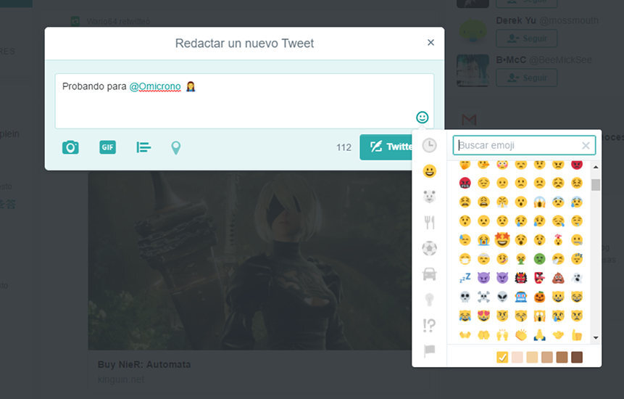Insert the red ogre mask emoji

click(x=521, y=278)
